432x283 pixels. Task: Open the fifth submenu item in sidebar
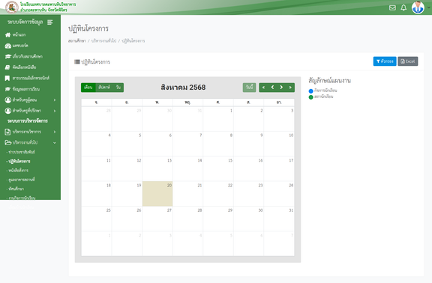16,189
